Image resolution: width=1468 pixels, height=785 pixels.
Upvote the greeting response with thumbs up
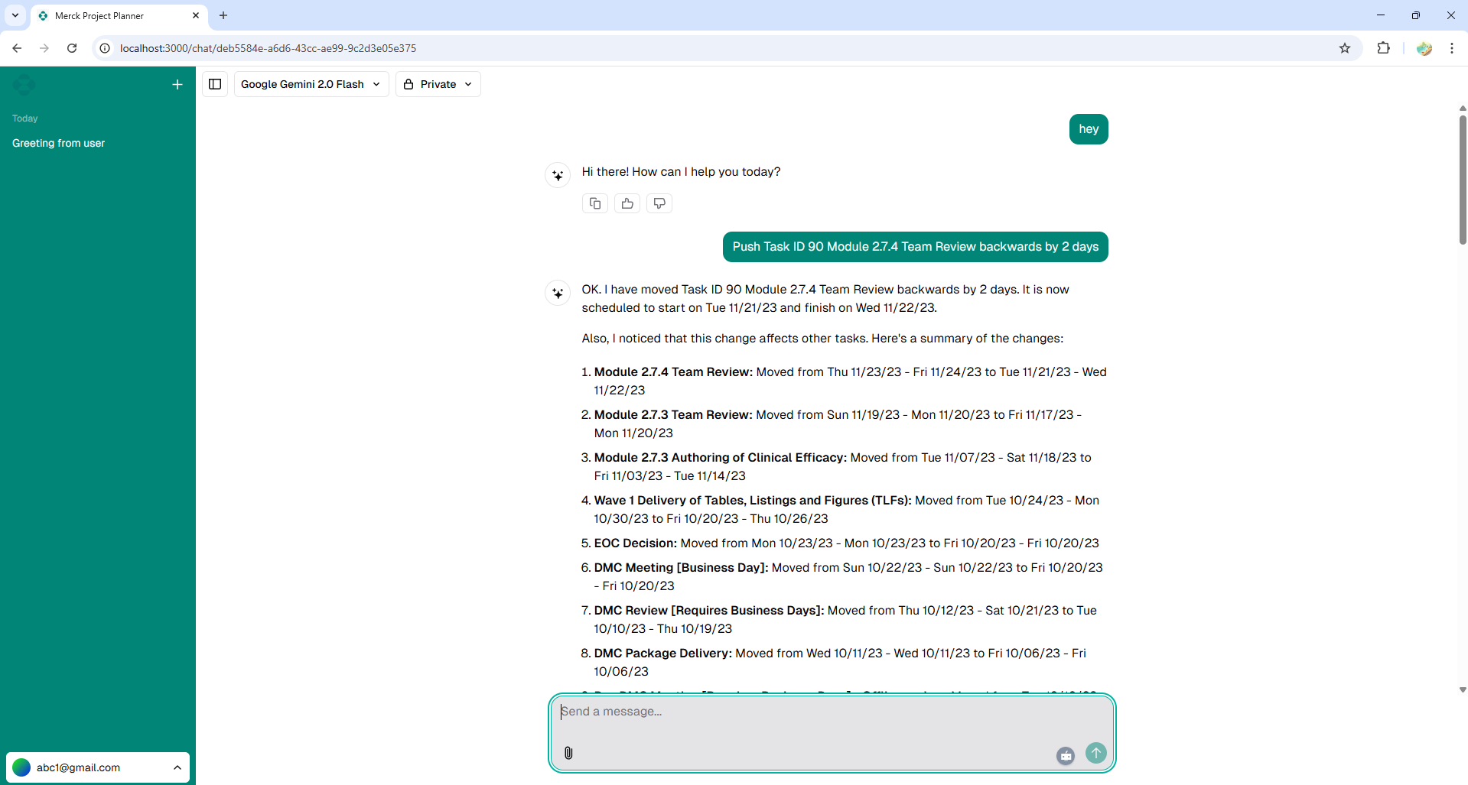[x=627, y=203]
